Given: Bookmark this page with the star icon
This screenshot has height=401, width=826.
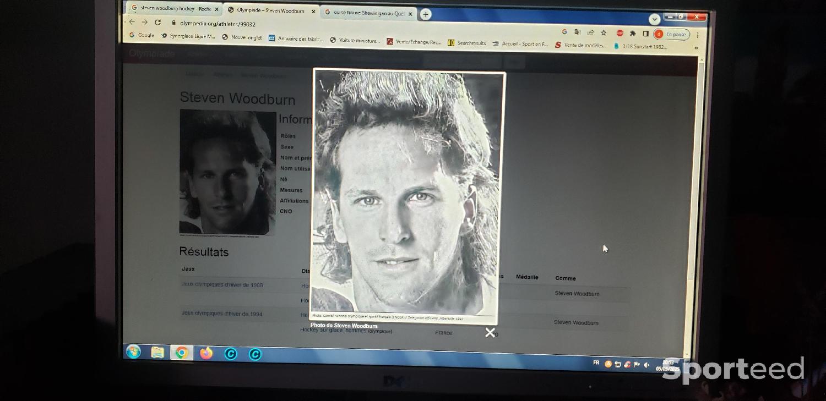Looking at the screenshot, I should [x=604, y=33].
